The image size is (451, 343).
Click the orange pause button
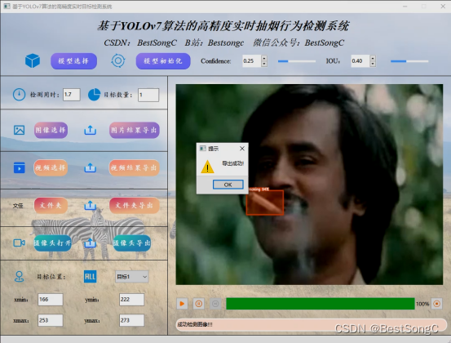tap(198, 304)
